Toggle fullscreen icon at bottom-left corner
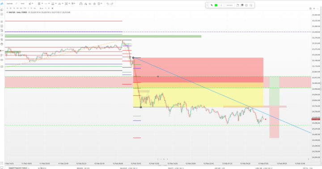 [x=2, y=163]
